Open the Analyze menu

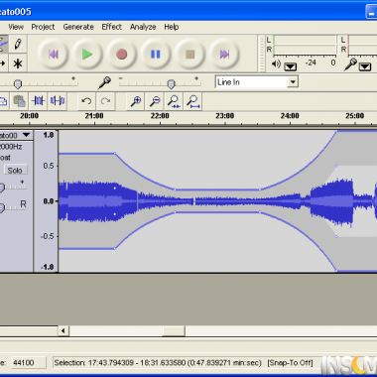143,27
